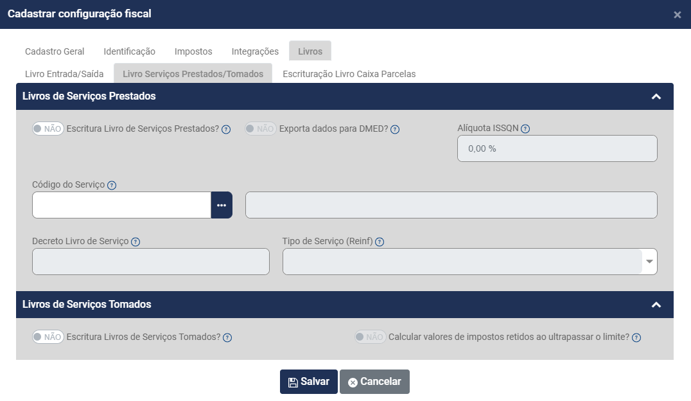This screenshot has width=691, height=401.
Task: Enable Escritura Livro de Serviços Prestados toggle
Action: 48,129
